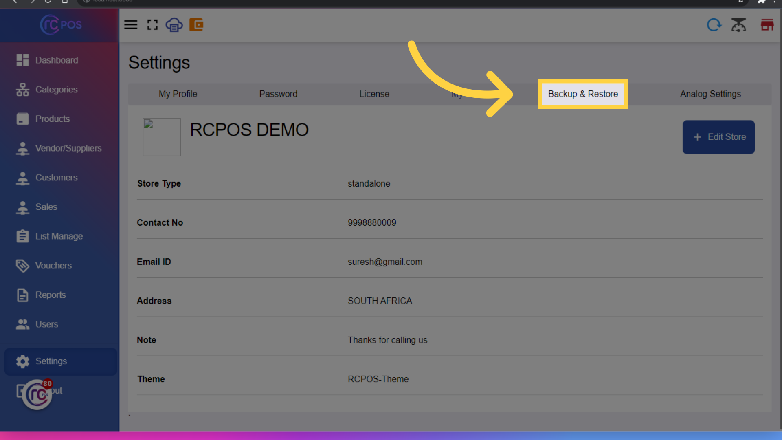Switch to Password tab

click(x=278, y=94)
